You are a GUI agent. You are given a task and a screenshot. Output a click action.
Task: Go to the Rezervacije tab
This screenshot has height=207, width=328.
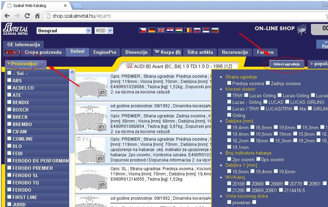[235, 52]
